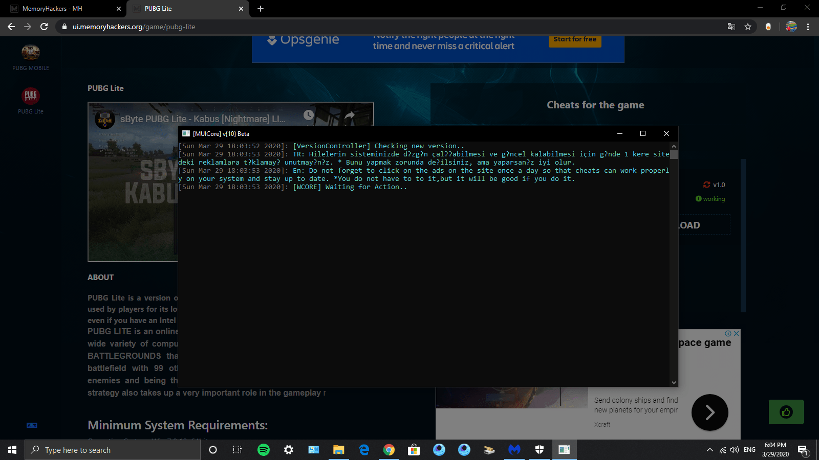This screenshot has height=460, width=819.
Task: View site security lock info
Action: point(64,27)
